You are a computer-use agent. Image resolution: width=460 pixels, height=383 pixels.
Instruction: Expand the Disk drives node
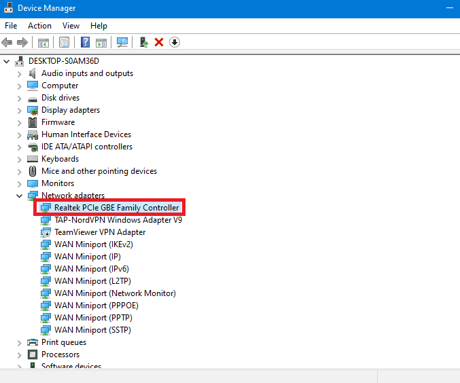[x=20, y=98]
